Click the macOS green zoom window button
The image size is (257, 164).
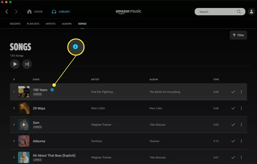tap(10, 2)
